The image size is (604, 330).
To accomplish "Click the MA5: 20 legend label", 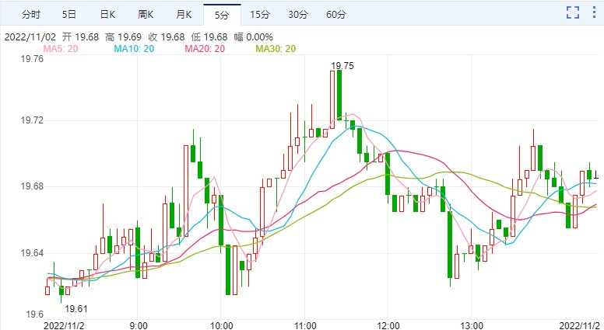I will (60, 49).
